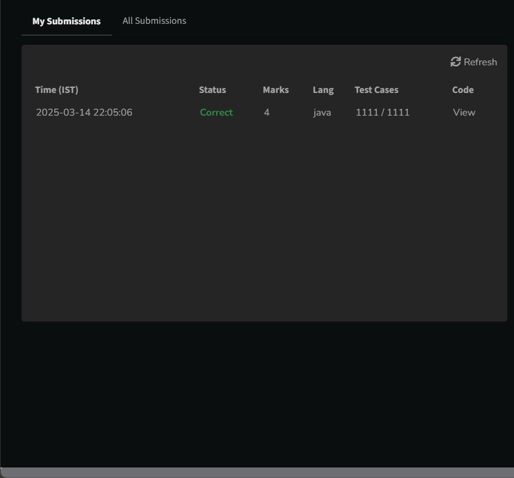This screenshot has height=478, width=514.
Task: Click the java language cell
Action: pyautogui.click(x=322, y=113)
